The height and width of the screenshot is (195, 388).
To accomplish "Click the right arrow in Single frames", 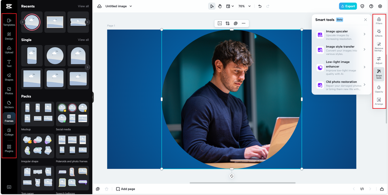I will (88, 67).
